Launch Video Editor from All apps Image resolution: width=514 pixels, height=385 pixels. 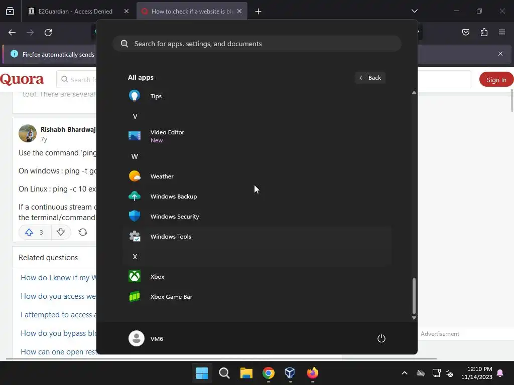tap(256, 136)
